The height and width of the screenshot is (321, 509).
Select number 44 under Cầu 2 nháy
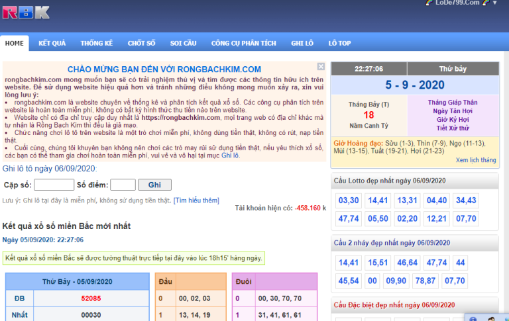[x=461, y=263]
